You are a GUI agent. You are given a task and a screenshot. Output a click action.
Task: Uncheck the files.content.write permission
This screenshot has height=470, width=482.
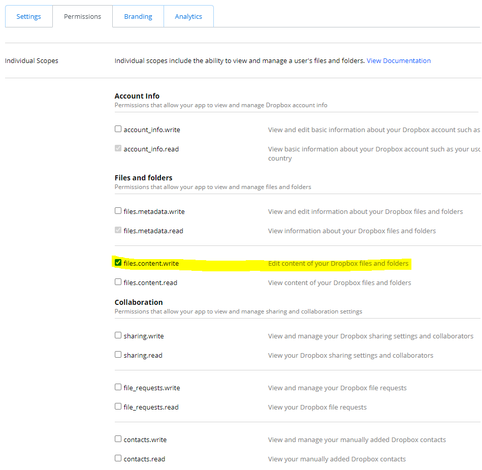pyautogui.click(x=118, y=263)
